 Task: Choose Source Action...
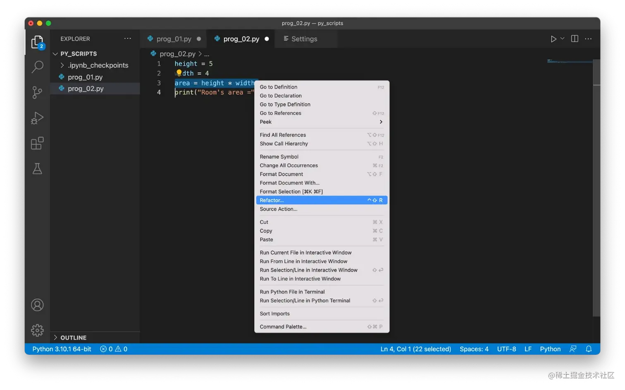click(x=322, y=209)
